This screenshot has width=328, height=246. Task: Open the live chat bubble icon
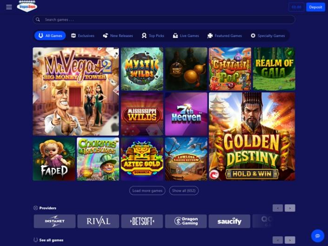click(x=318, y=236)
